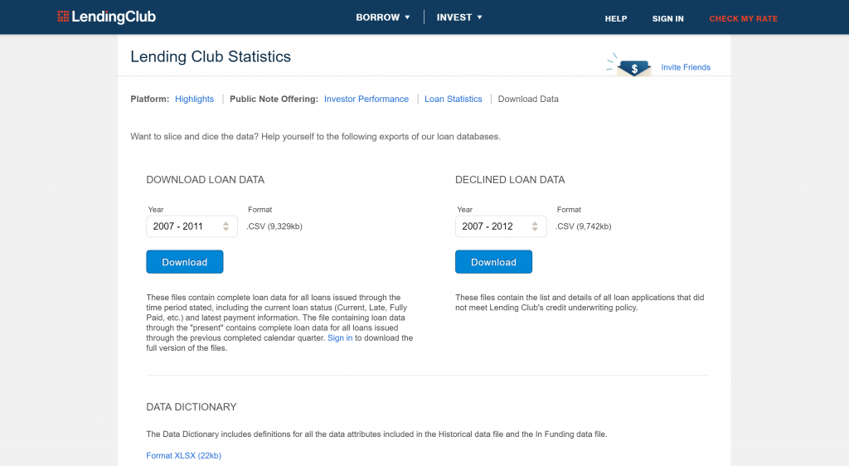The image size is (849, 466).
Task: Open the Help page
Action: click(616, 18)
